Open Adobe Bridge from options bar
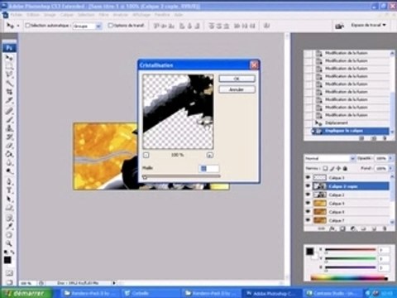 tap(339, 26)
